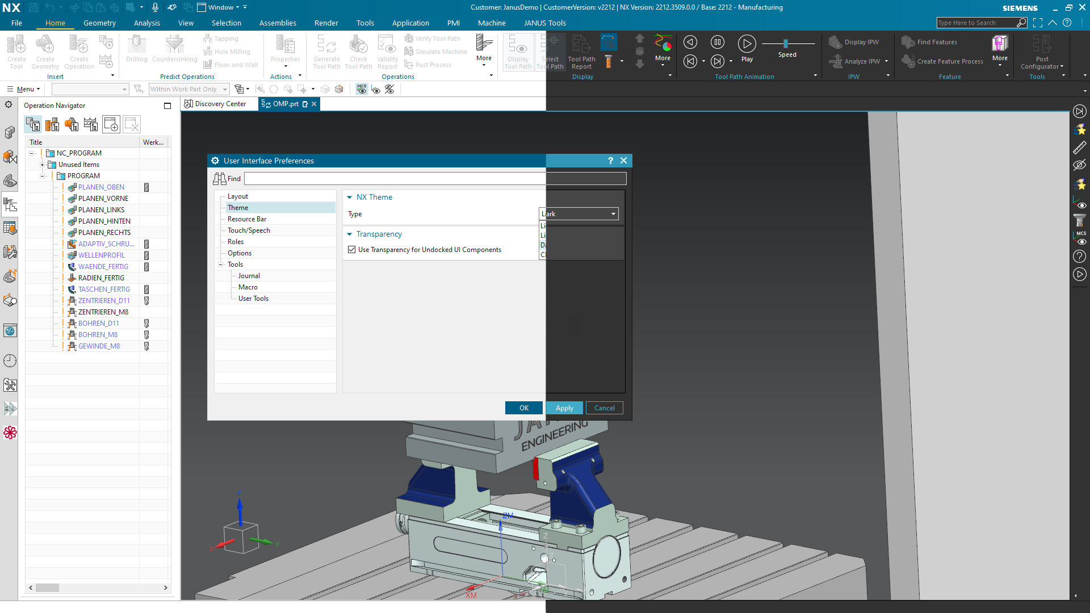Click the Find Features icon

point(908,42)
